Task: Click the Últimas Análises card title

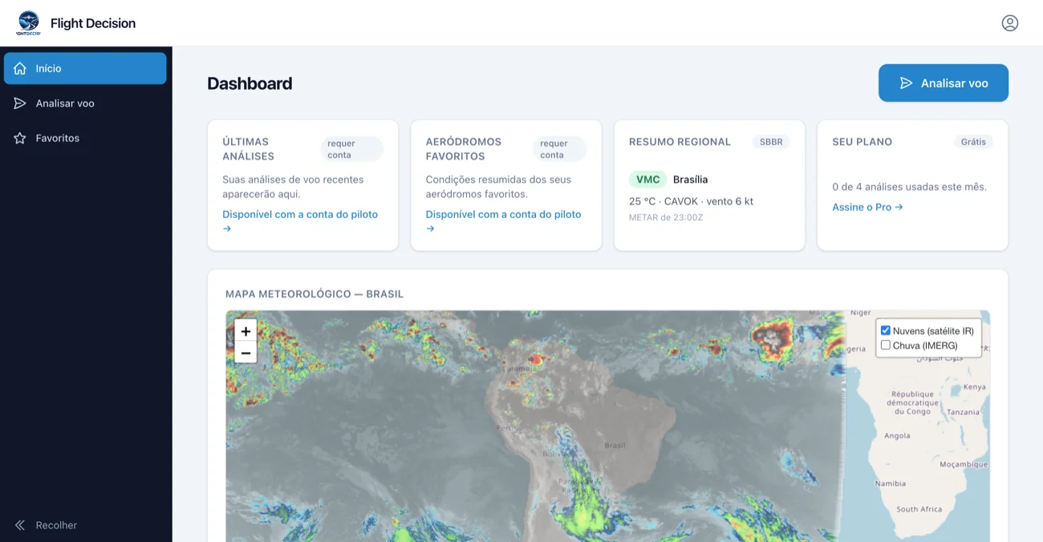Action: click(248, 149)
